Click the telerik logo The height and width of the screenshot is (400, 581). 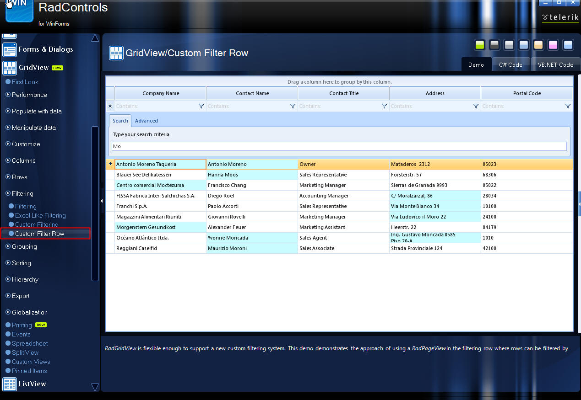tap(560, 17)
